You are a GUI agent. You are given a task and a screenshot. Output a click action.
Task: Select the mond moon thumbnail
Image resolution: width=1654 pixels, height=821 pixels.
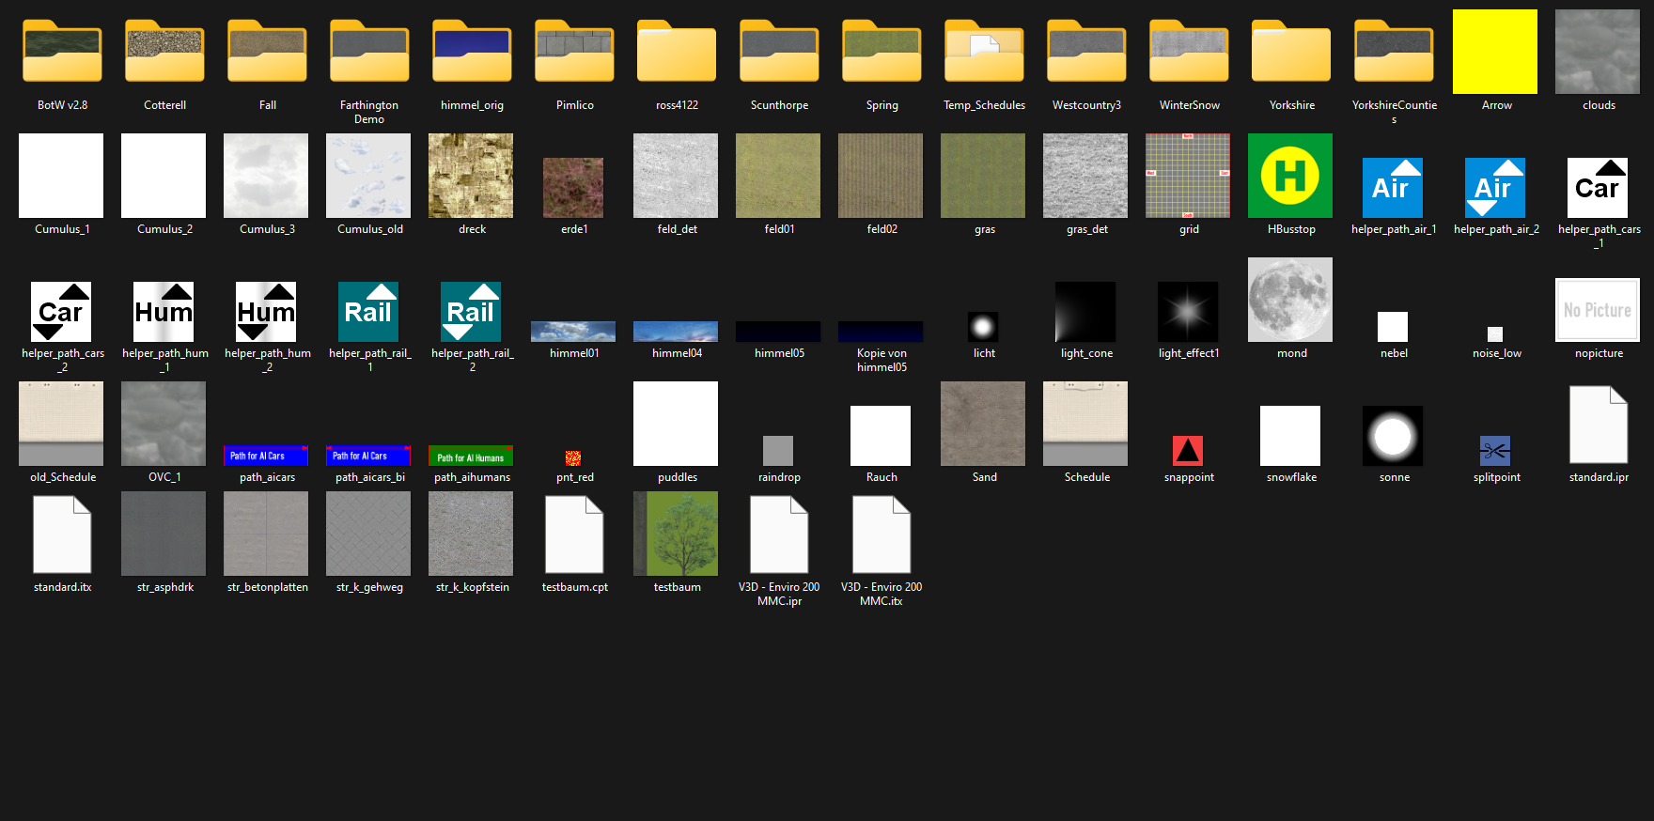coord(1290,300)
